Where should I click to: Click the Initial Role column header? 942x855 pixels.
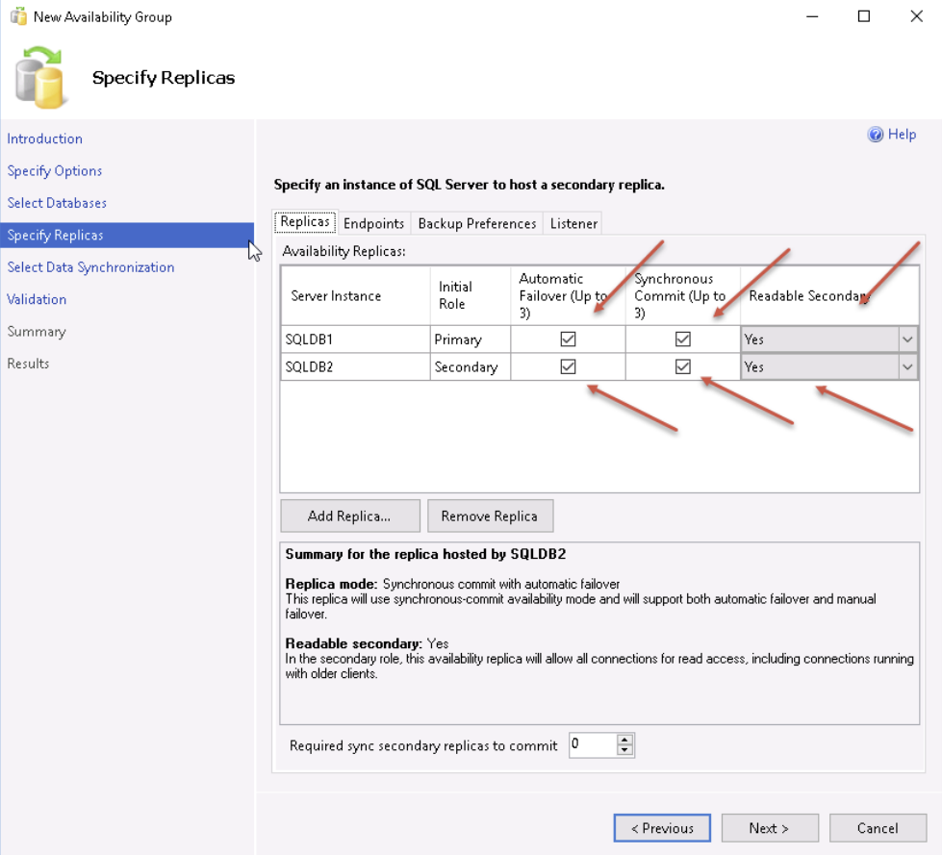471,296
